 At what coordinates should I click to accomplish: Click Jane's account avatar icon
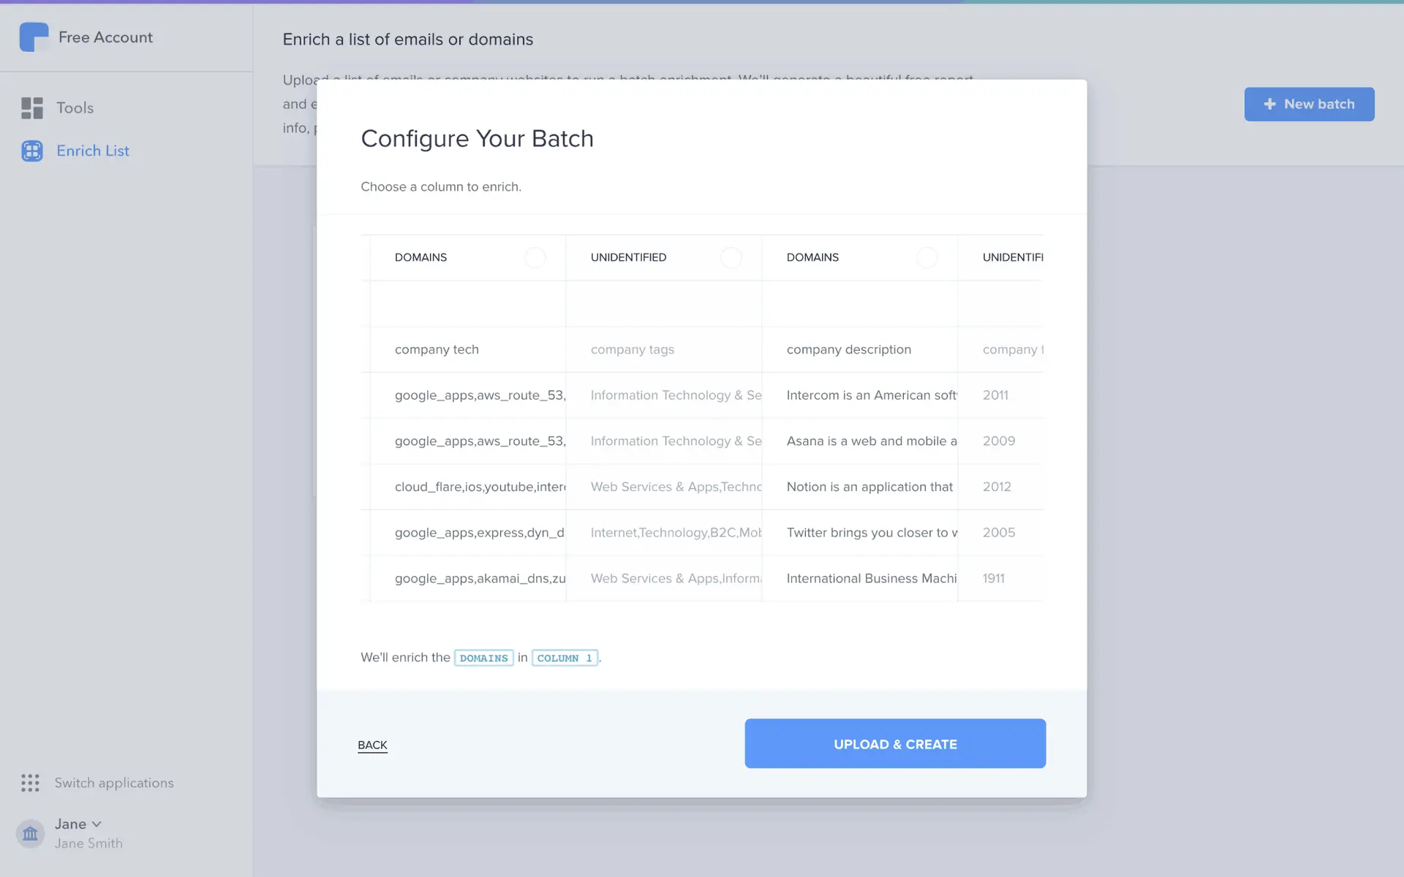coord(30,833)
